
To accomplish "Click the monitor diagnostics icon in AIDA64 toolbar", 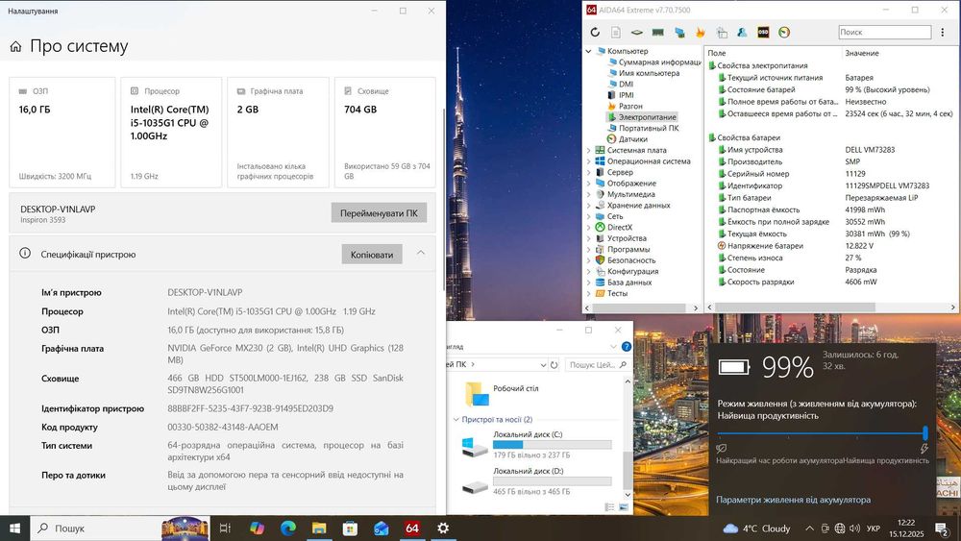I will pyautogui.click(x=679, y=33).
